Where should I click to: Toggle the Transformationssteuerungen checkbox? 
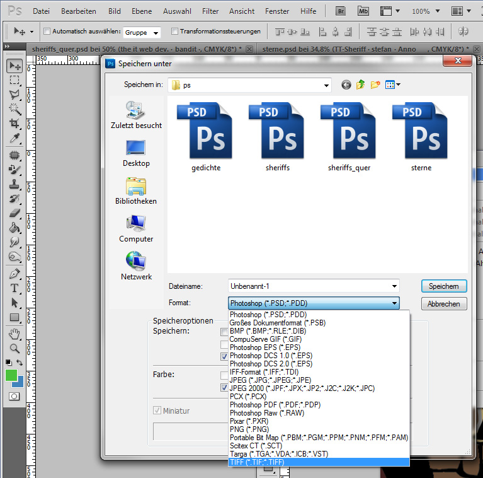(174, 31)
